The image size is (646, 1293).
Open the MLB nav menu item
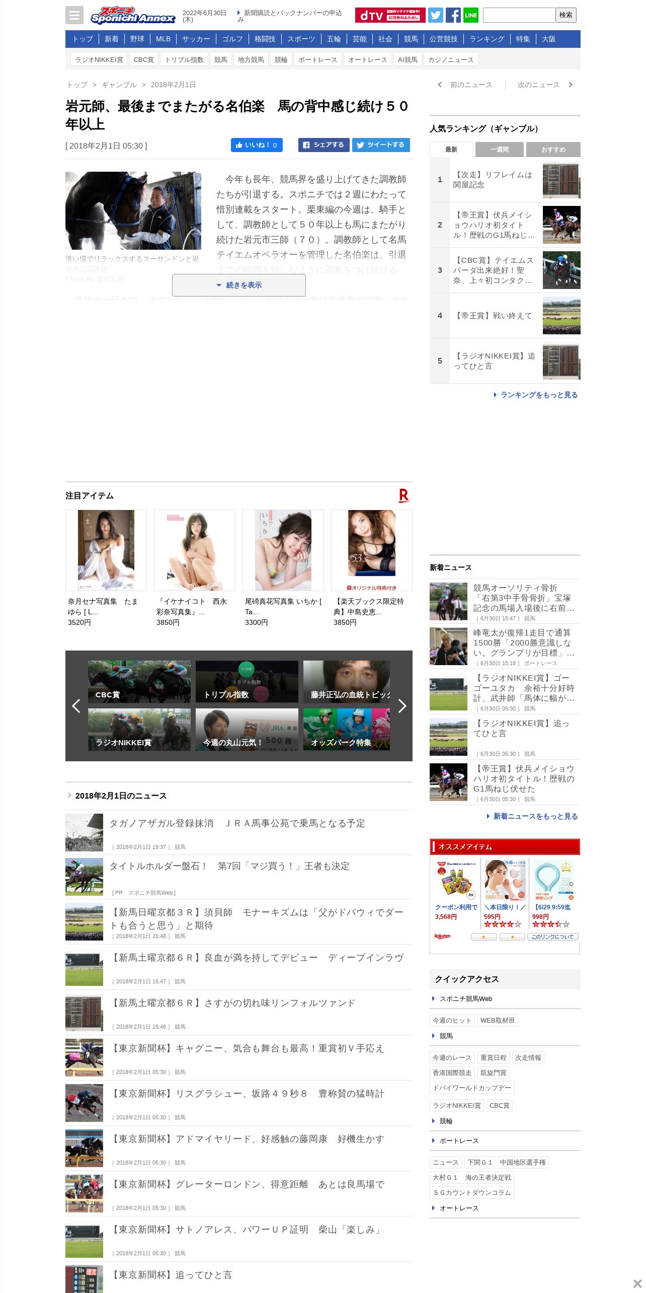(163, 39)
